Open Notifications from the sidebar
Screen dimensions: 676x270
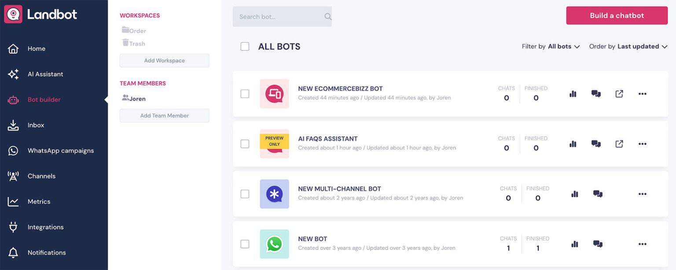46,252
